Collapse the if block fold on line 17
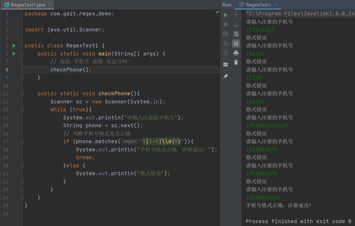The image size is (355, 226). [x=22, y=142]
